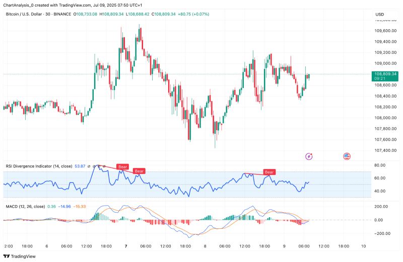Click the US flag economic event icon
Image resolution: width=403 pixels, height=262 pixels.
347,156
